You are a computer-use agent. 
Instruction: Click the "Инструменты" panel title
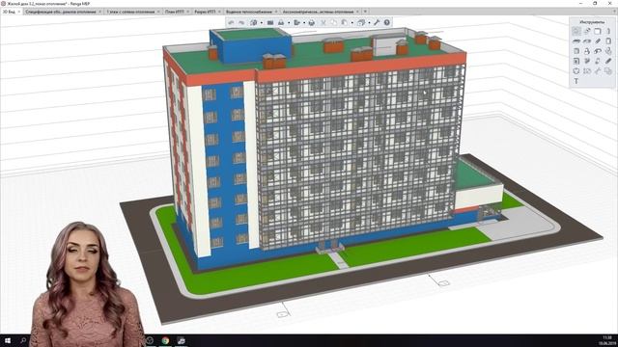coord(592,22)
